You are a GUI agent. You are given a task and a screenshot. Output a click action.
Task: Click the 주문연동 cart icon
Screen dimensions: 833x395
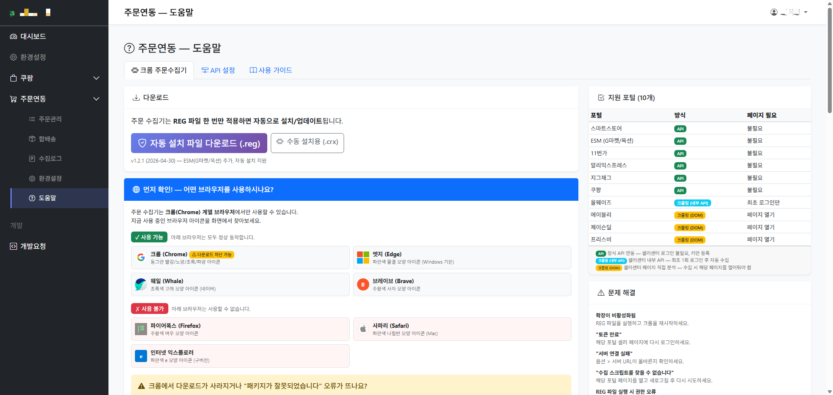13,99
